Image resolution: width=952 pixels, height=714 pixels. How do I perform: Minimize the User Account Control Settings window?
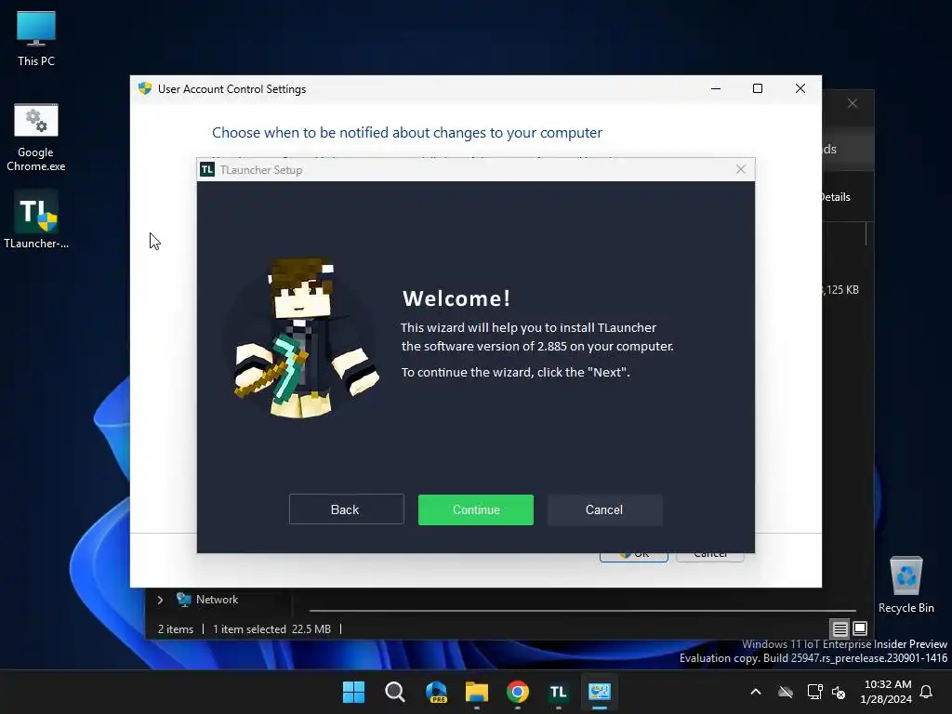[716, 88]
